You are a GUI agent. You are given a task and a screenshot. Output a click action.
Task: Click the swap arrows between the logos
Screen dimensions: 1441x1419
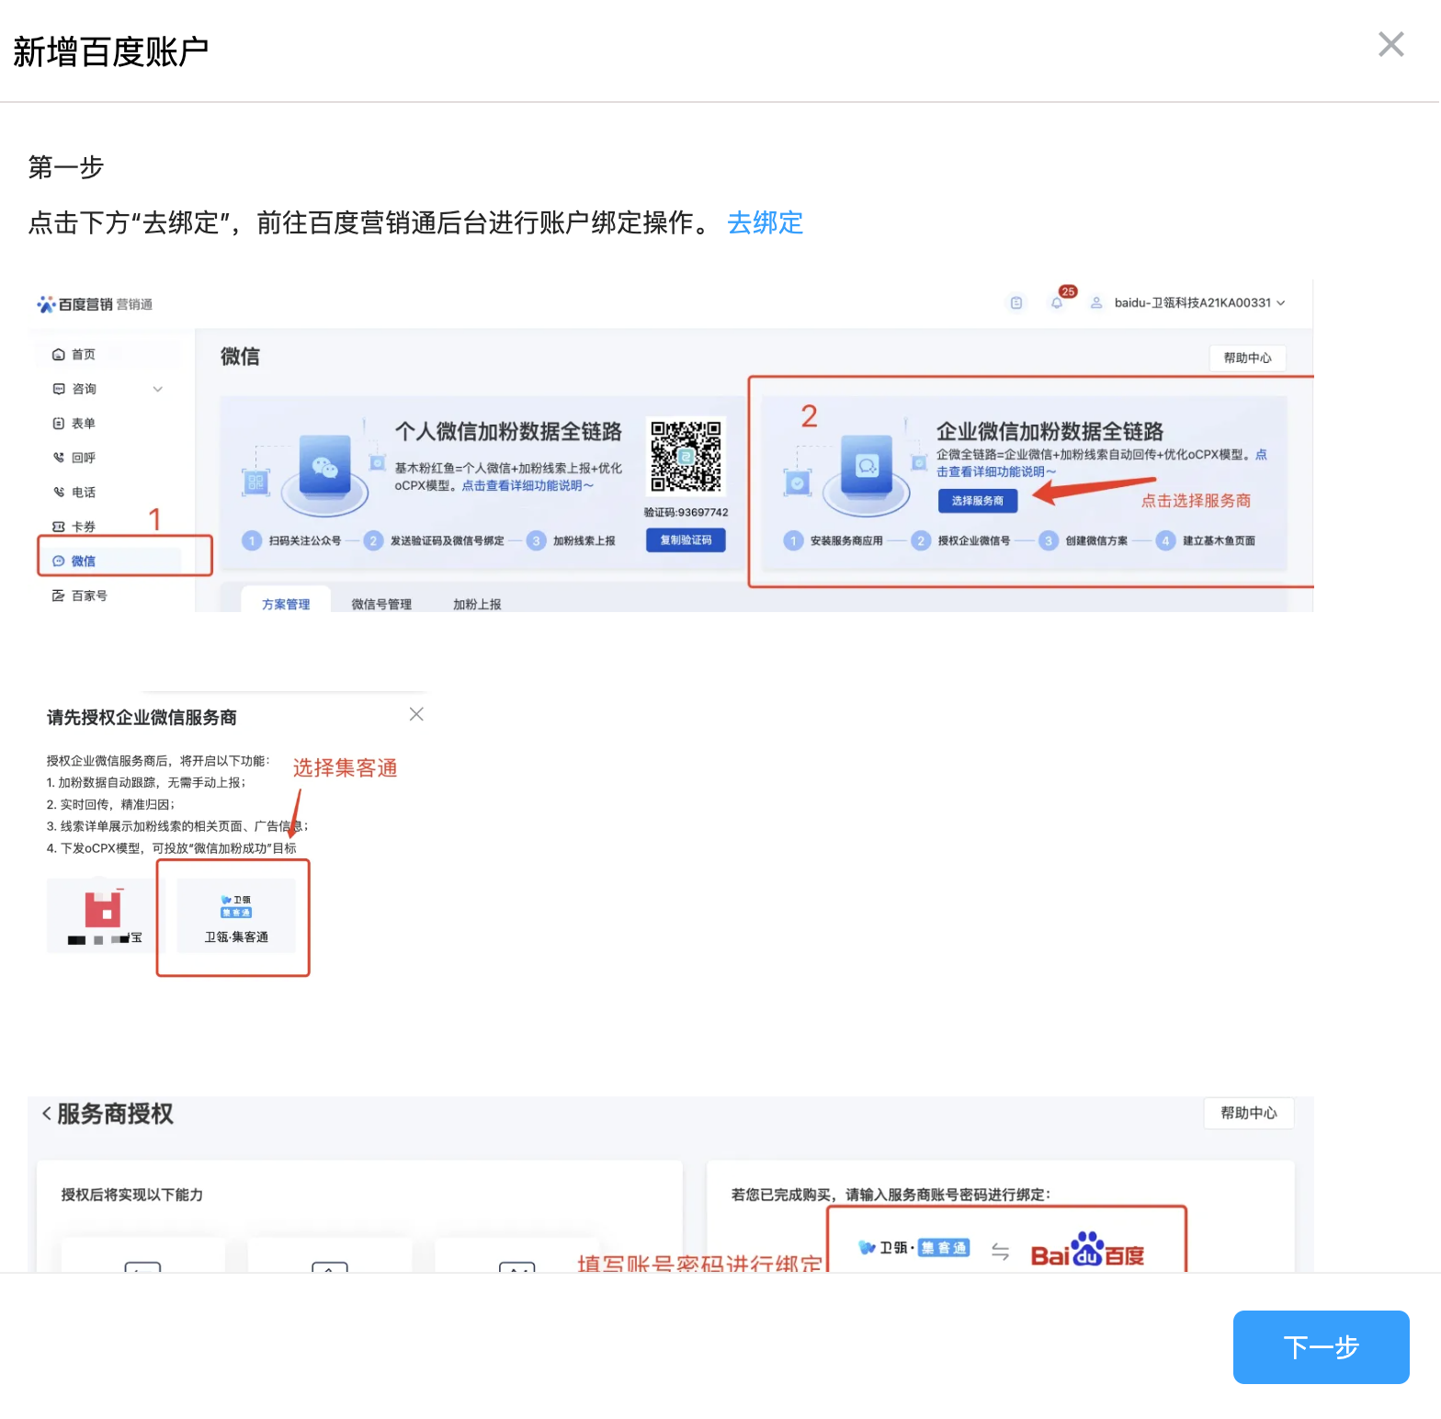point(1001,1251)
